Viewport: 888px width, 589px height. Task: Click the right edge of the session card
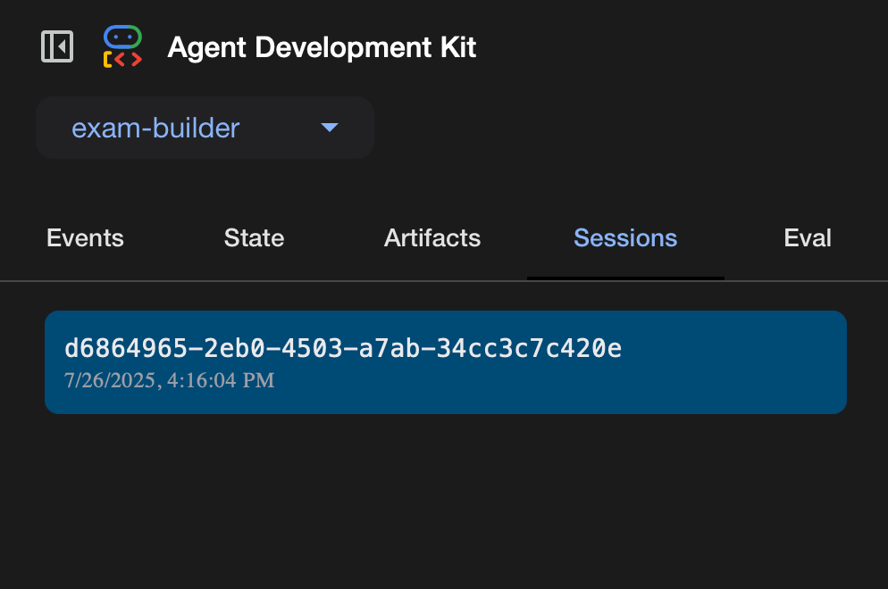point(835,362)
